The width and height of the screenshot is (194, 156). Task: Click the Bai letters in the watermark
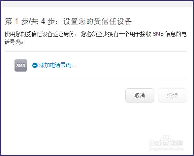[154, 143]
